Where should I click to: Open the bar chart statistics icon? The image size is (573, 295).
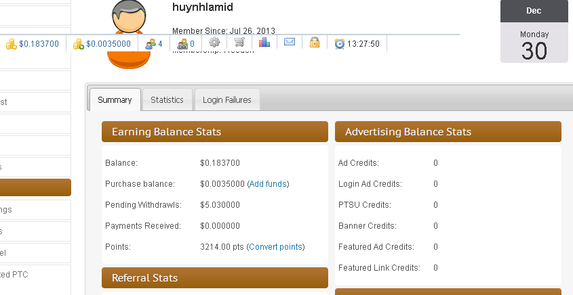coord(264,43)
